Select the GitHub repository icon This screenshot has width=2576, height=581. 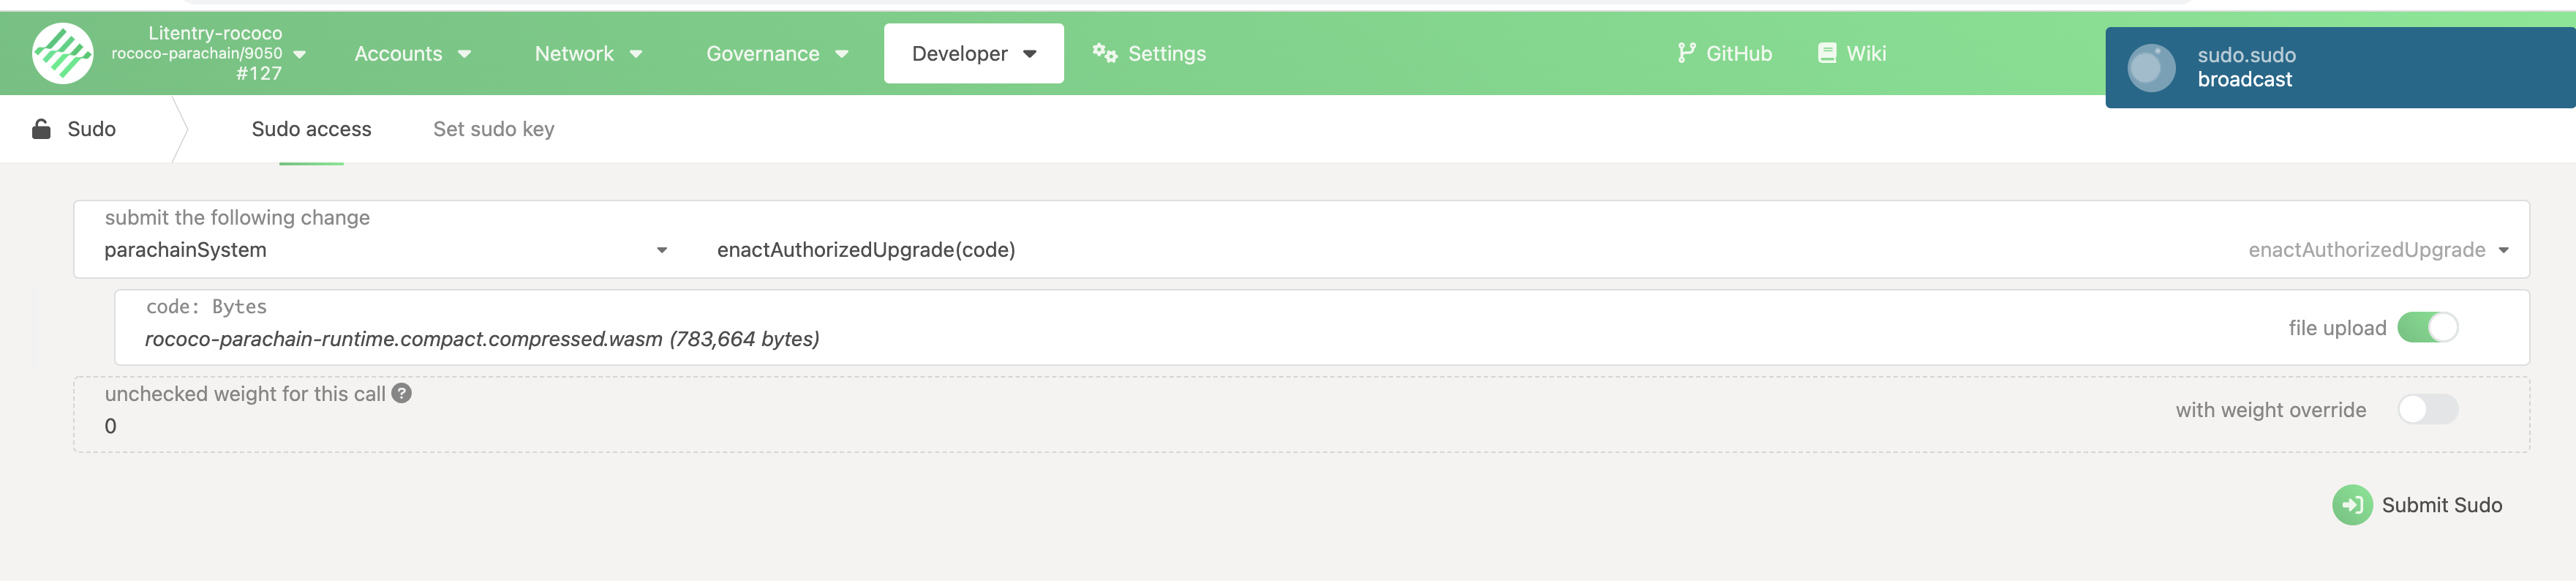pyautogui.click(x=1688, y=53)
